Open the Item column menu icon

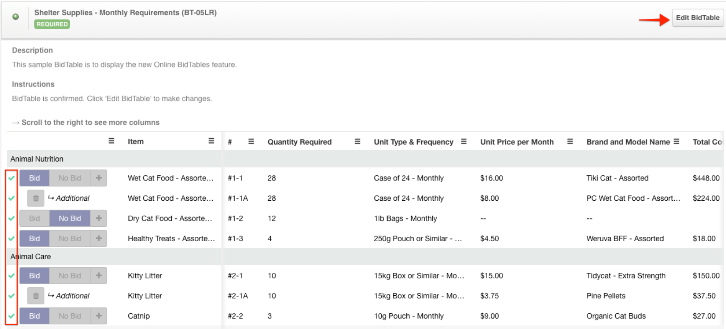(211, 141)
